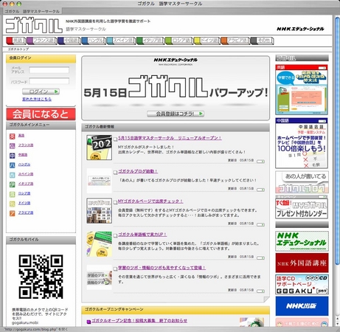Click the 中国語会話 banner in the right column
Viewport: 340px width, 332px height.
pyautogui.click(x=302, y=143)
